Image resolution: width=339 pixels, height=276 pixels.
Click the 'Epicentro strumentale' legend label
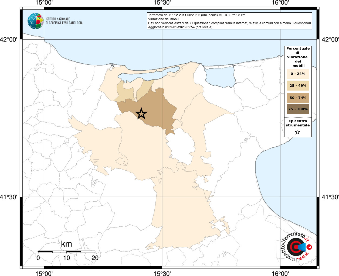[x=298, y=123]
